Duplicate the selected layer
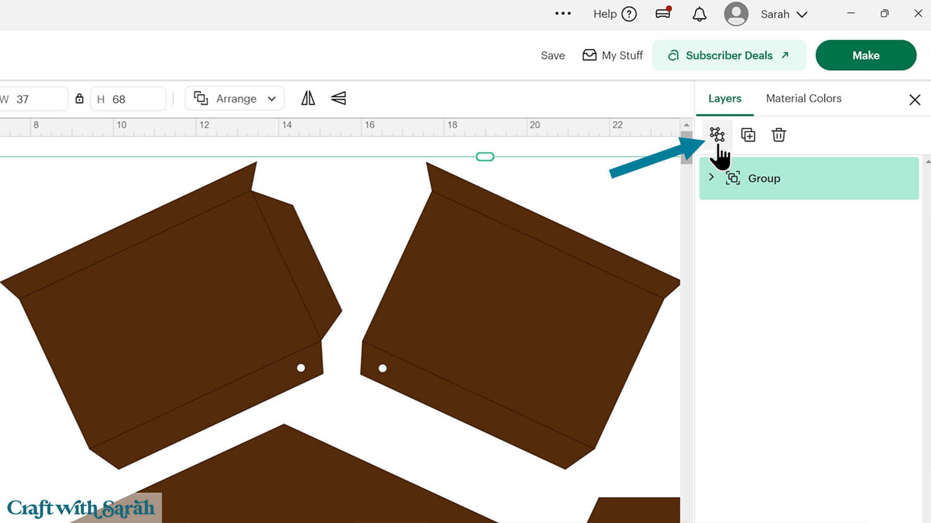 [748, 135]
